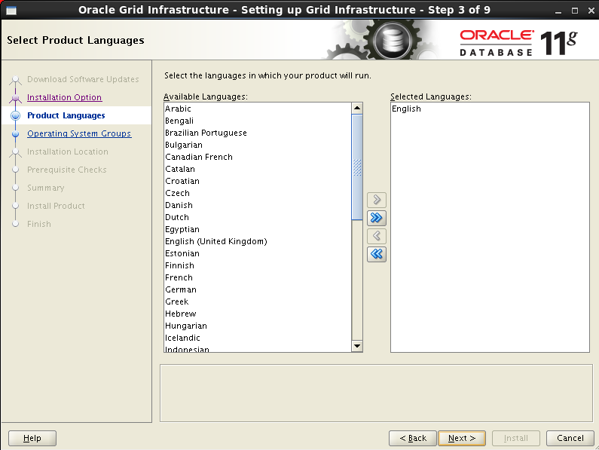Select Finnish in Available Languages
Image resolution: width=599 pixels, height=450 pixels.
click(x=257, y=265)
